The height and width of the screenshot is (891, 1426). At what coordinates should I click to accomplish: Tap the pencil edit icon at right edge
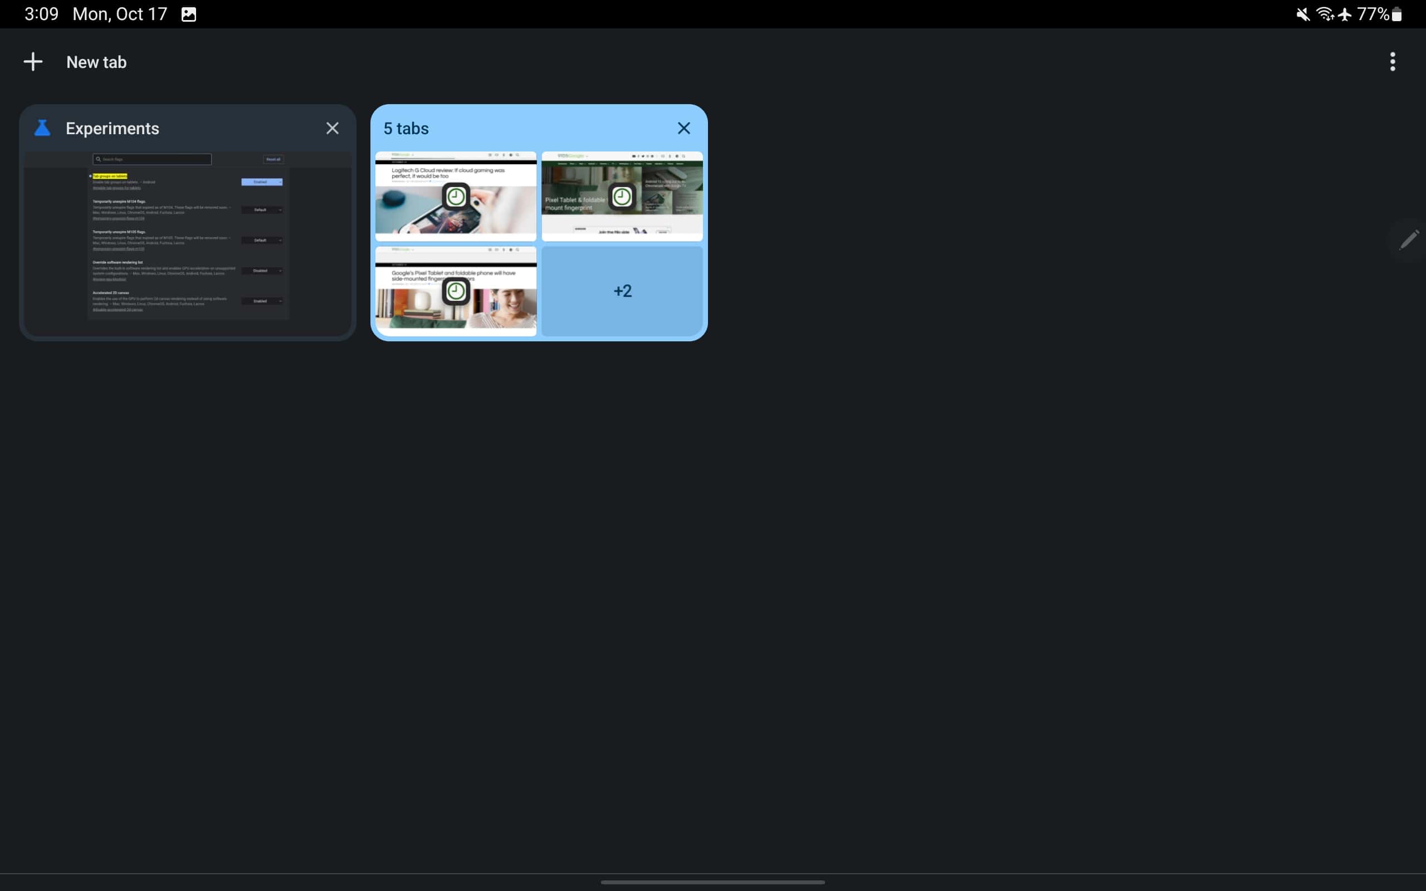1409,239
